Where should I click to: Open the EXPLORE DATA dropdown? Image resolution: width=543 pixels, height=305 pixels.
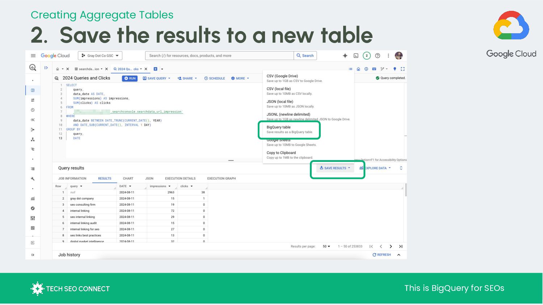[375, 168]
